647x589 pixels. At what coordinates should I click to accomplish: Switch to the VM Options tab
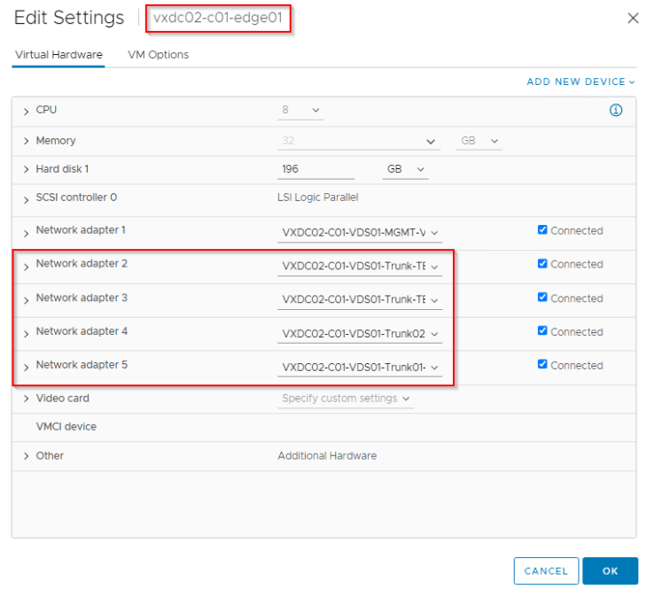(x=158, y=54)
